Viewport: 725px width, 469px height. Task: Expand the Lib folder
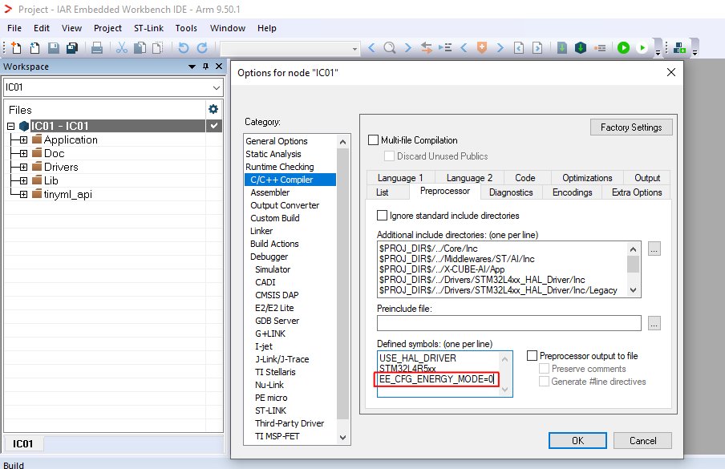click(x=23, y=180)
